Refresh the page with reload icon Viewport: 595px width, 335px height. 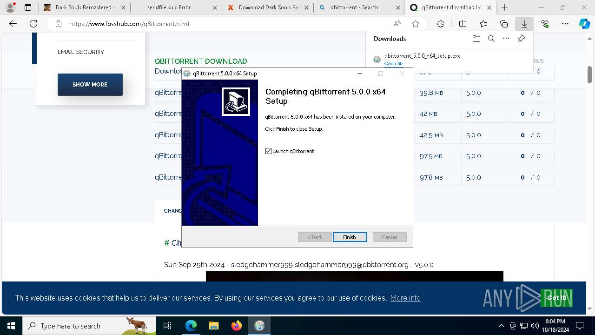(33, 24)
